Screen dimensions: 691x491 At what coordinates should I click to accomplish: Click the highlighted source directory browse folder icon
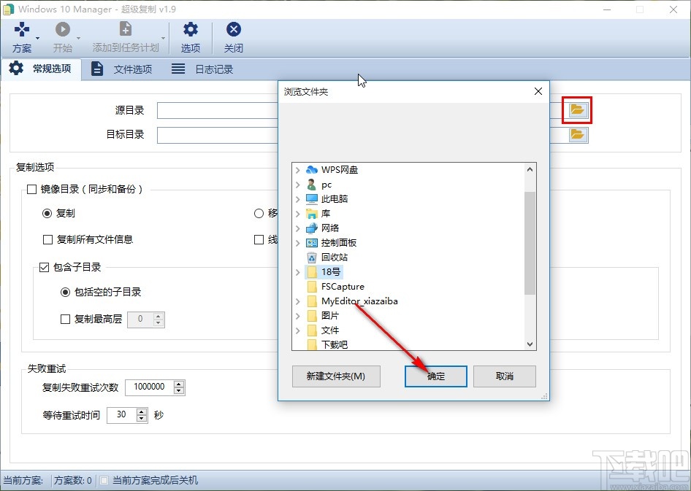(x=576, y=109)
